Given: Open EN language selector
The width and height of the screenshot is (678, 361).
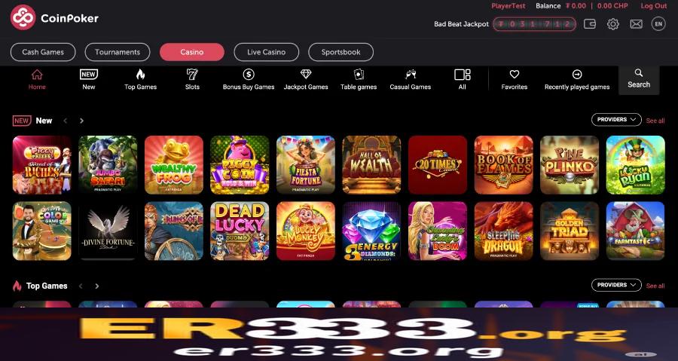Looking at the screenshot, I should 658,24.
